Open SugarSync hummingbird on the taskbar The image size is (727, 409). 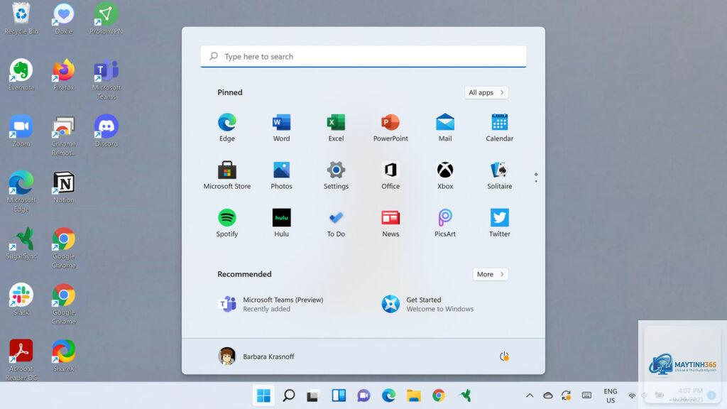tap(464, 396)
